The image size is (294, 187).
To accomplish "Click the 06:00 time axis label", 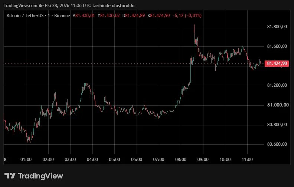I will point(137,160).
